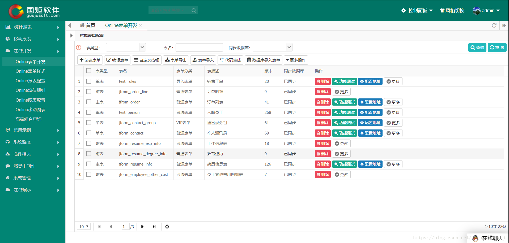The height and width of the screenshot is (243, 509).
Task: Delete the test_rules row
Action: point(323,81)
